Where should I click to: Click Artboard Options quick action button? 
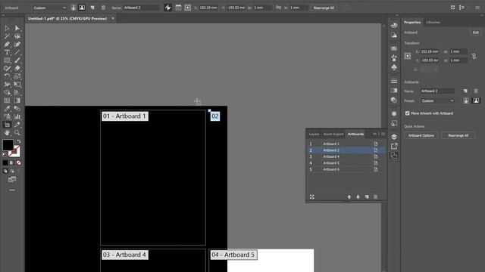point(421,135)
